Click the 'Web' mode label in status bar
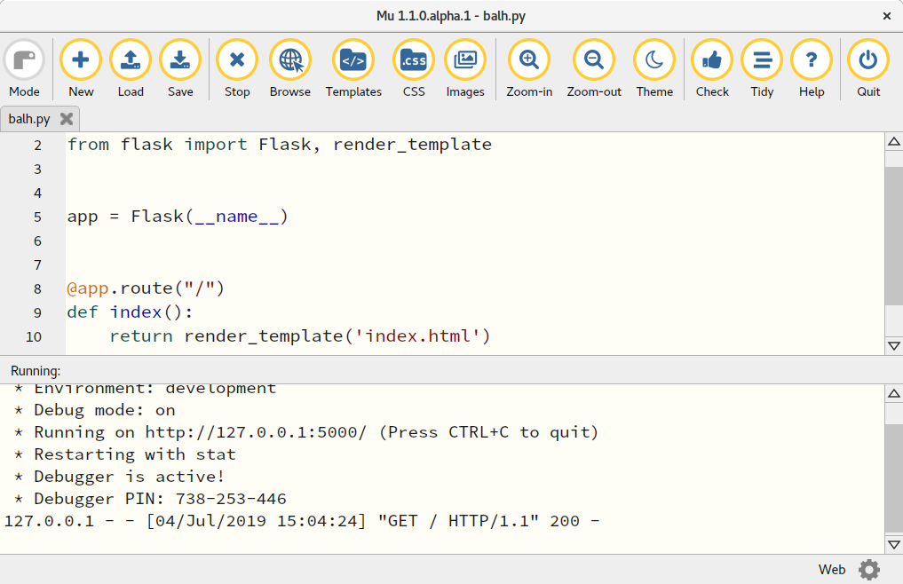This screenshot has height=584, width=903. [x=832, y=570]
